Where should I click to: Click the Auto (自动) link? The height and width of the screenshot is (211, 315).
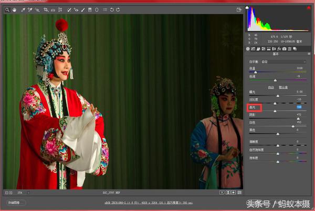(271, 87)
